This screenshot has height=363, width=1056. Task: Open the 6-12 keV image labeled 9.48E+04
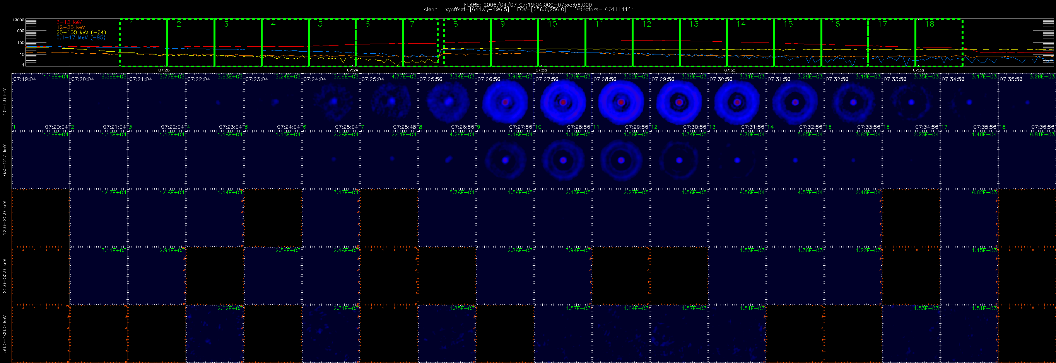pyautogui.click(x=505, y=160)
